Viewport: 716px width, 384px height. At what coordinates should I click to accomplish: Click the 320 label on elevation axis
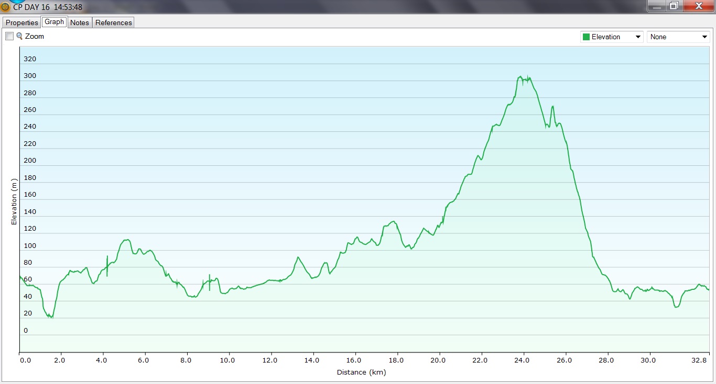coord(30,59)
